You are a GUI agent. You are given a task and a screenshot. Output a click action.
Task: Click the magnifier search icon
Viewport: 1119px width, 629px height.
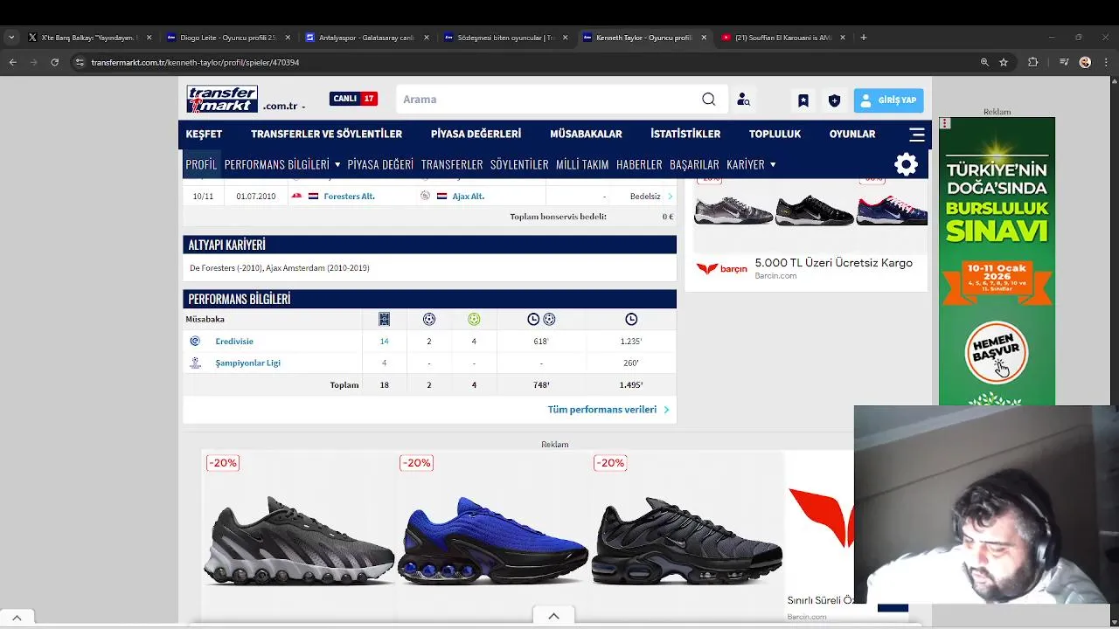[x=709, y=100]
